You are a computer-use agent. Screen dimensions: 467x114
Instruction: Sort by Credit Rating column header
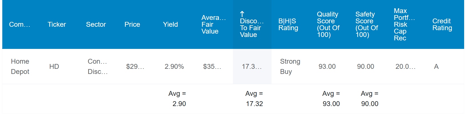(442, 24)
